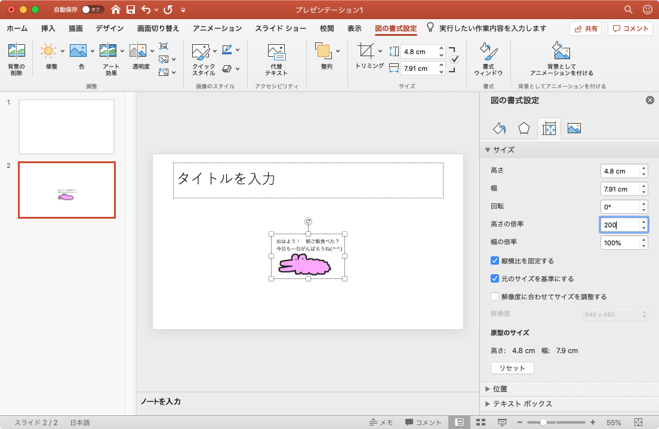Open the Corrections (修整) tool

click(x=51, y=57)
